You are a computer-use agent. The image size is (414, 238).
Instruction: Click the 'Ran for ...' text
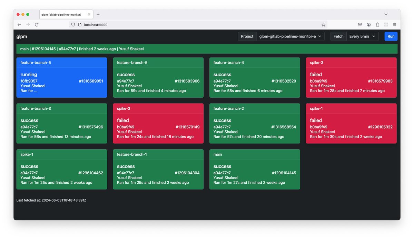coord(29,91)
